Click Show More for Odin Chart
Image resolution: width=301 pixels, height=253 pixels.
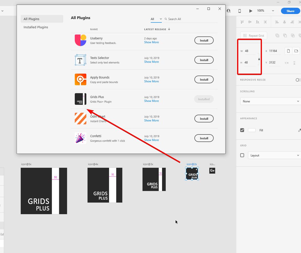tap(151, 120)
